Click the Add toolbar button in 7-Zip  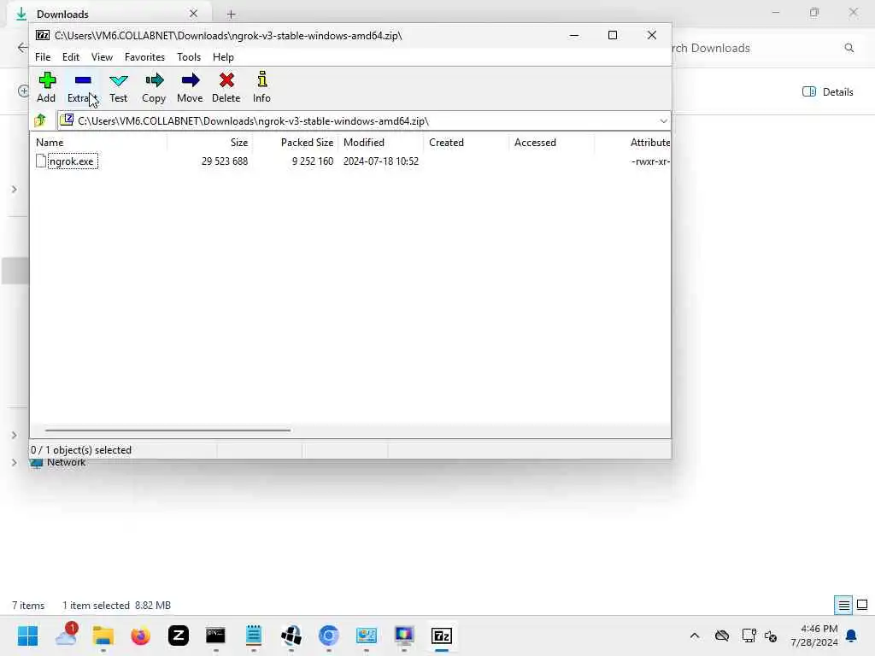tap(46, 87)
